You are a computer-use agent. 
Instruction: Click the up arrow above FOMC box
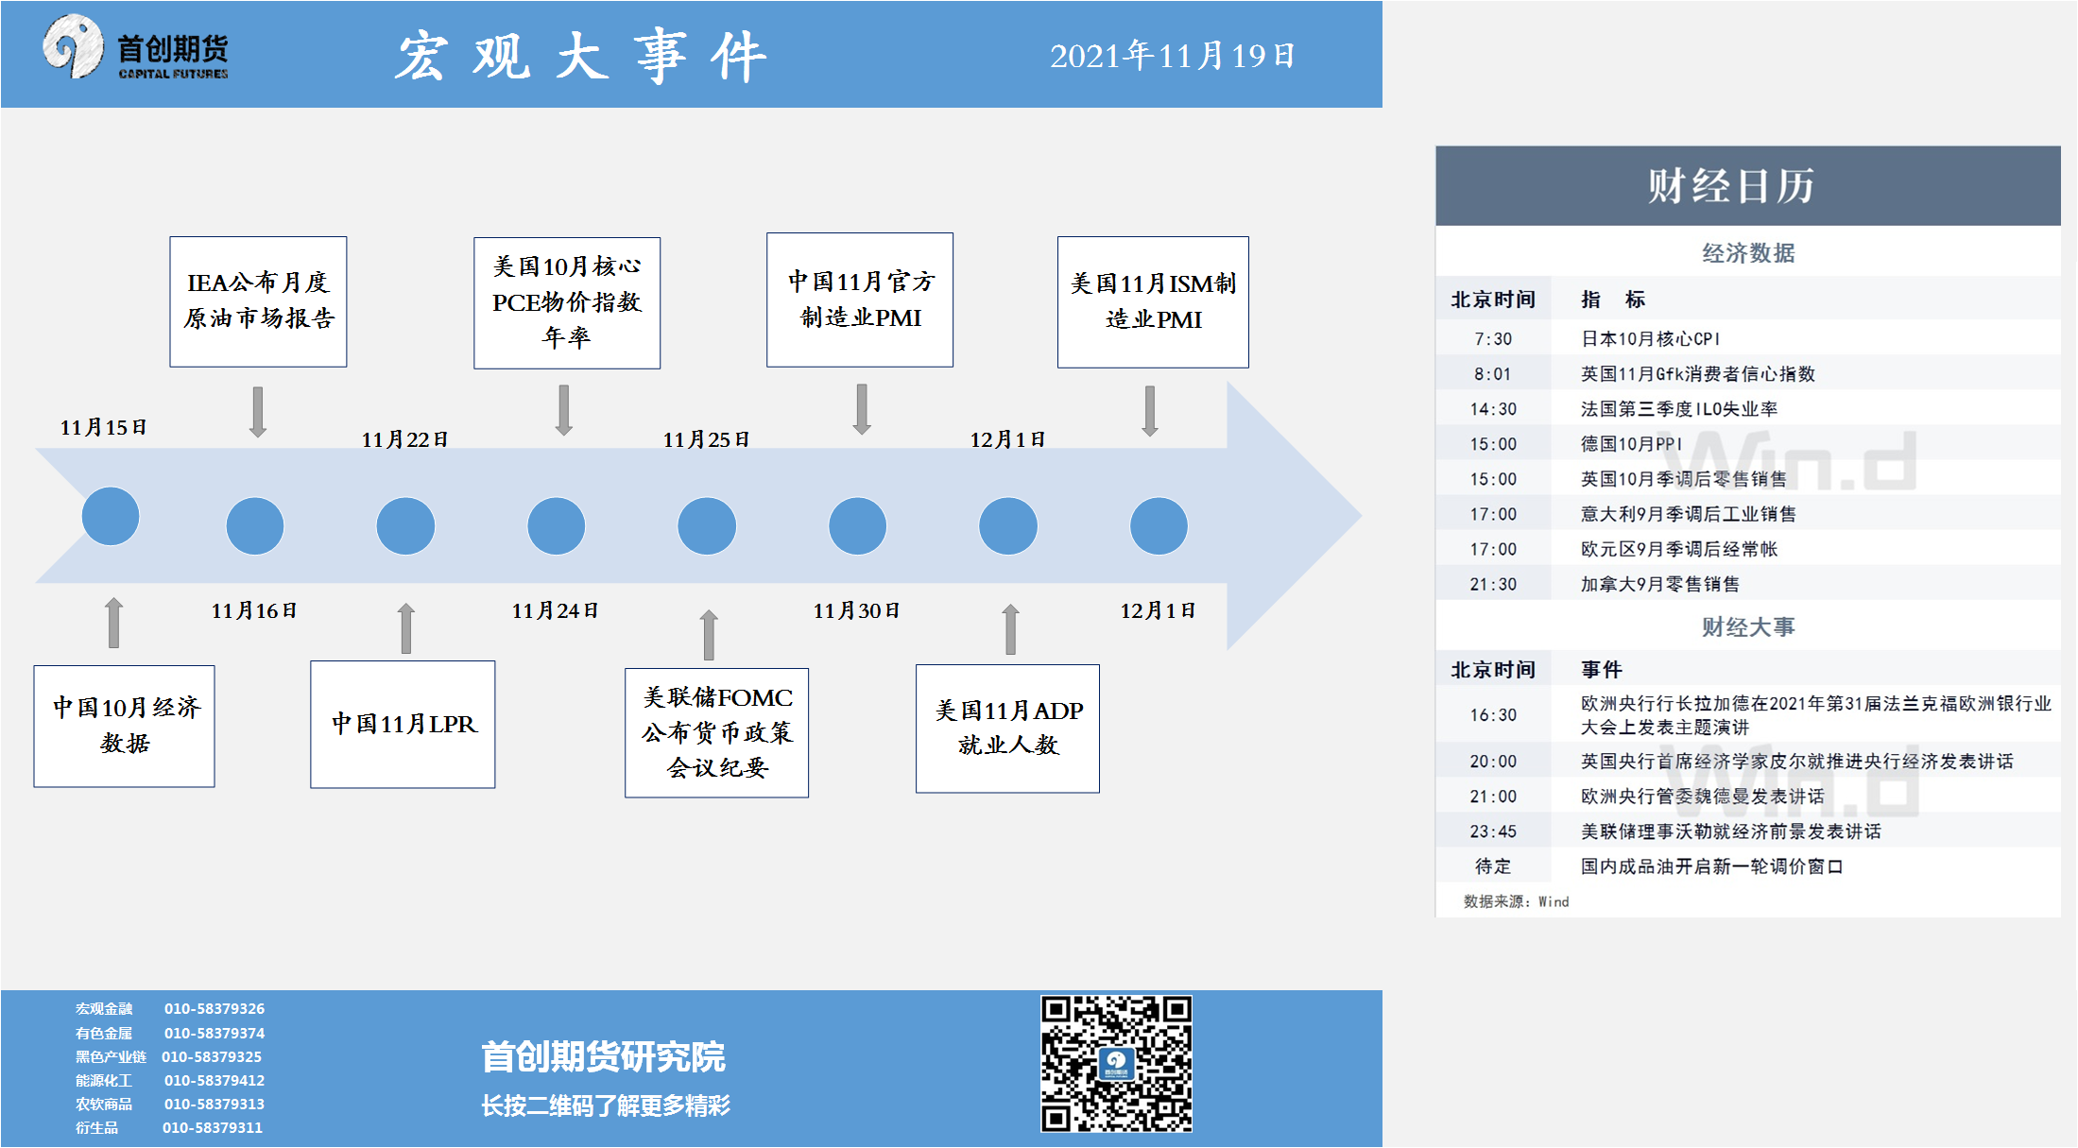709,634
